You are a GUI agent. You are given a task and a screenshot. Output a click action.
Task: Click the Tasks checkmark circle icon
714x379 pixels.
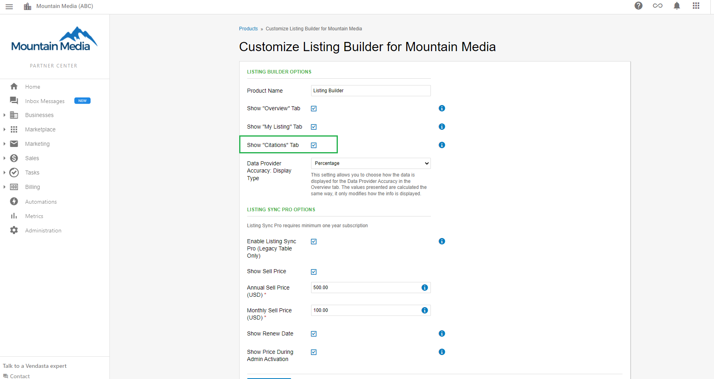tap(14, 173)
